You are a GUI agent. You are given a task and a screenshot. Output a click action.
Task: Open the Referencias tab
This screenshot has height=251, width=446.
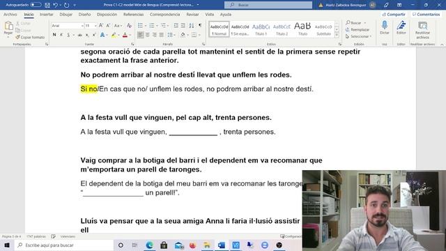pos(133,14)
